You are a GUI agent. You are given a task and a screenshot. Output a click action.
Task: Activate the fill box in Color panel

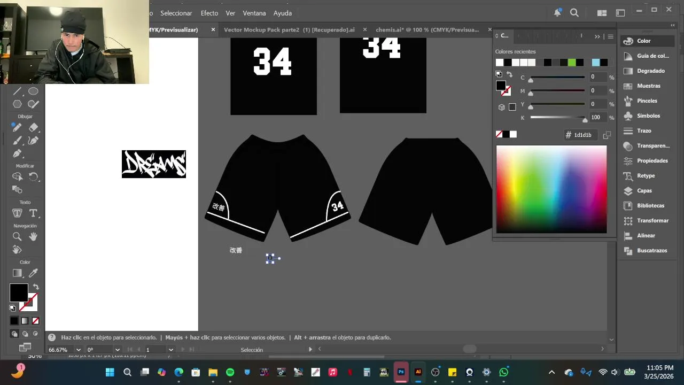(501, 86)
